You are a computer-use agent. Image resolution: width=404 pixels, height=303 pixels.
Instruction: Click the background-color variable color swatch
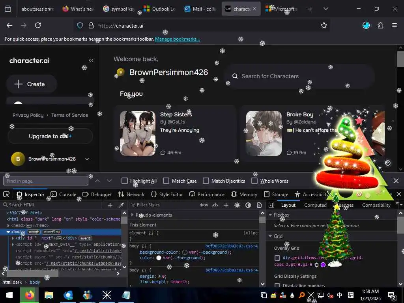185,252
